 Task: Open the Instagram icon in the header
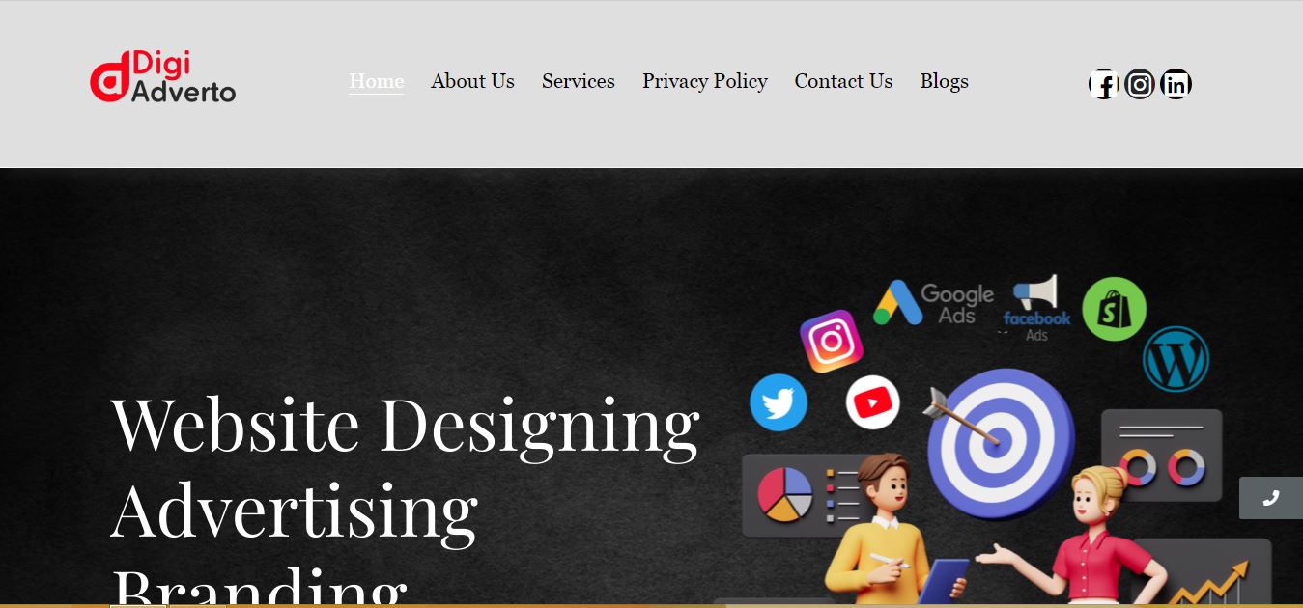1140,85
